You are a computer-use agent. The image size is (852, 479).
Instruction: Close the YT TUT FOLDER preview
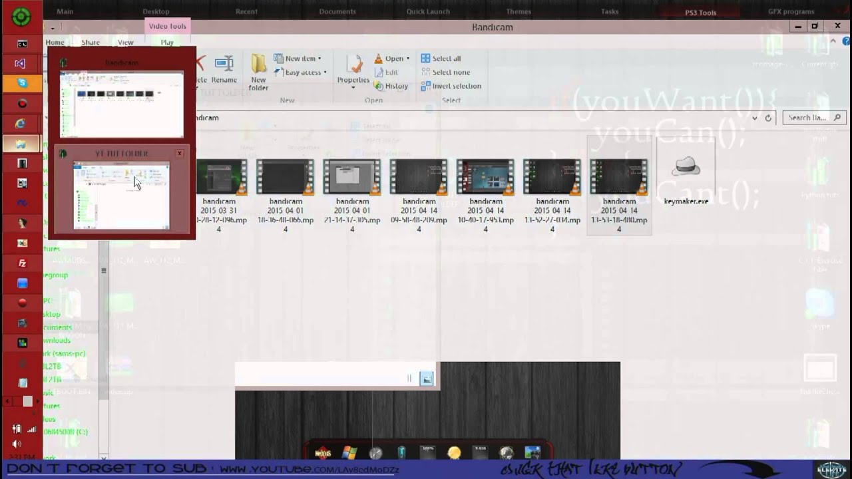pyautogui.click(x=180, y=154)
